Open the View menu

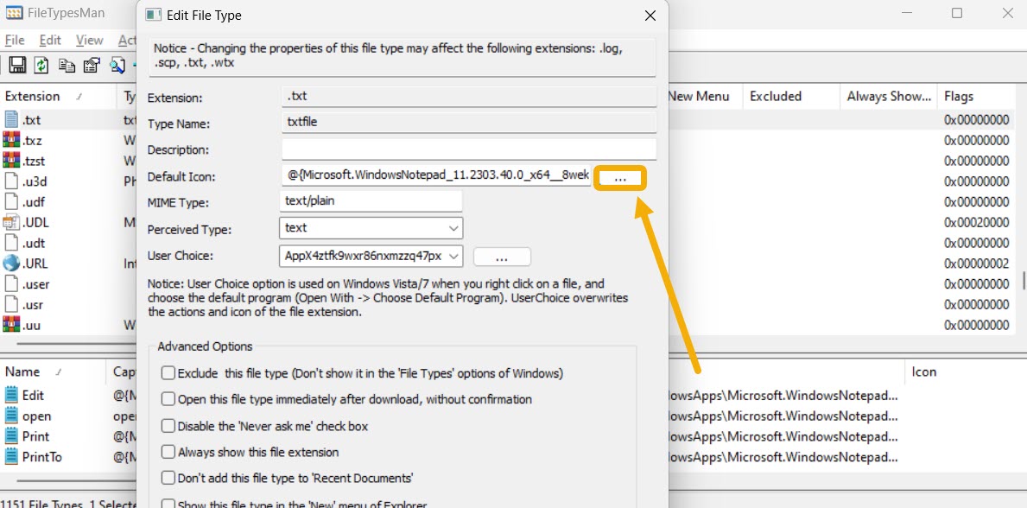coord(89,40)
